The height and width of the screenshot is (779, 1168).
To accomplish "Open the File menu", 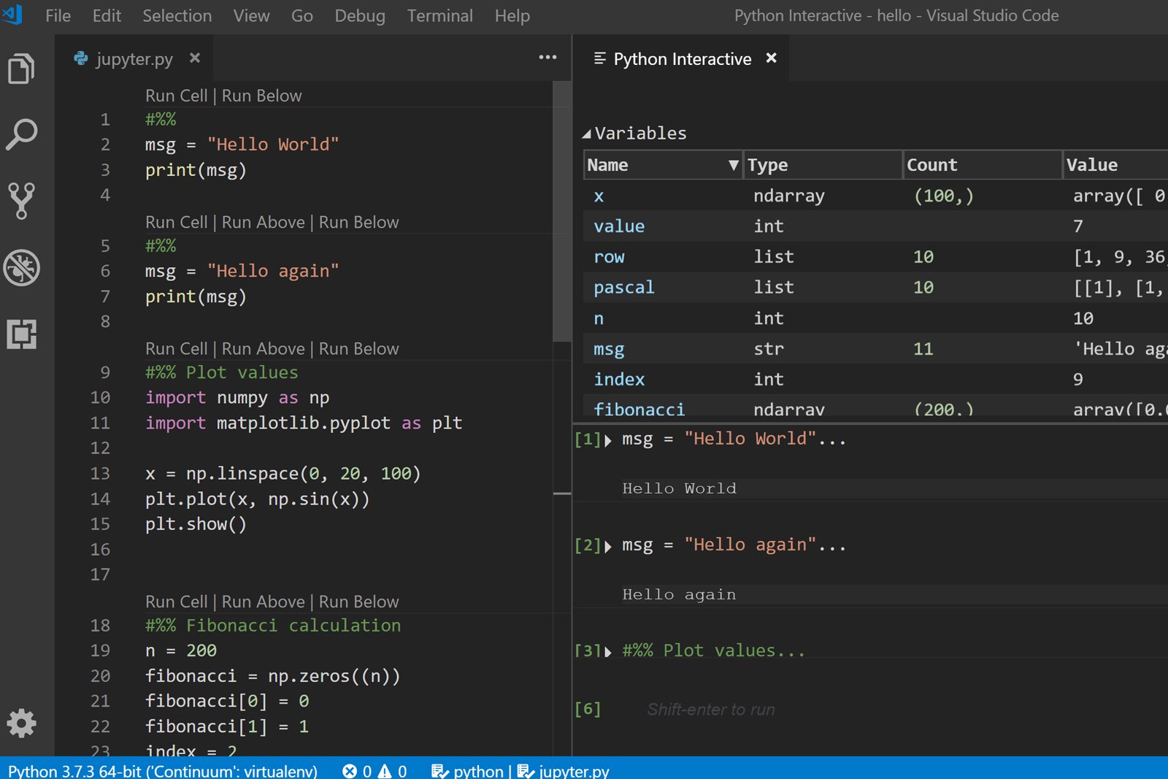I will click(58, 15).
